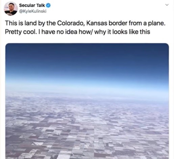174x159 pixels.
Task: Click the blue verified badge
Action: (48, 5)
